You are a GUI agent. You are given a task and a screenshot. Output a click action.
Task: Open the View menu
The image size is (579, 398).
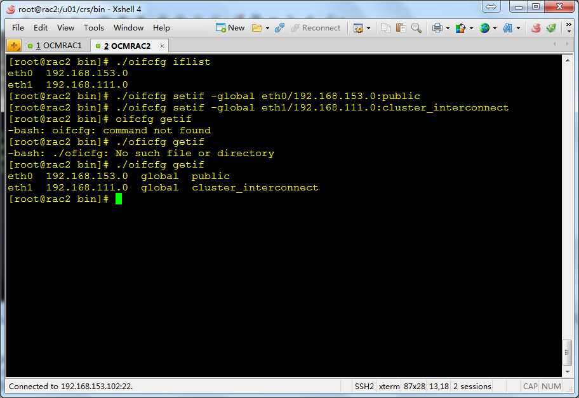click(66, 28)
